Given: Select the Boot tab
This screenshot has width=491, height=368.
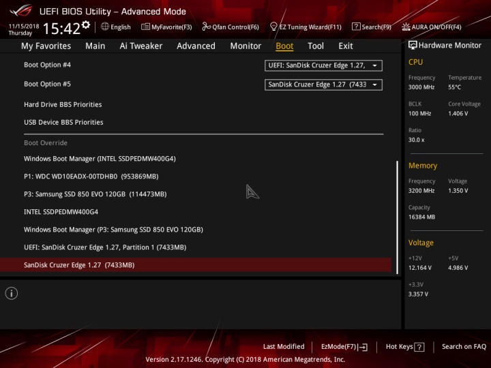Looking at the screenshot, I should pyautogui.click(x=284, y=46).
